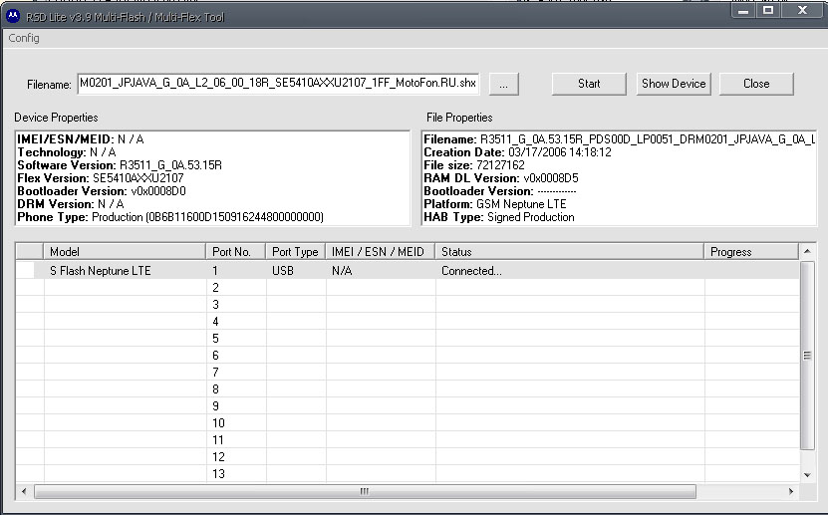Select port number 2 row
828x515 pixels.
point(408,288)
